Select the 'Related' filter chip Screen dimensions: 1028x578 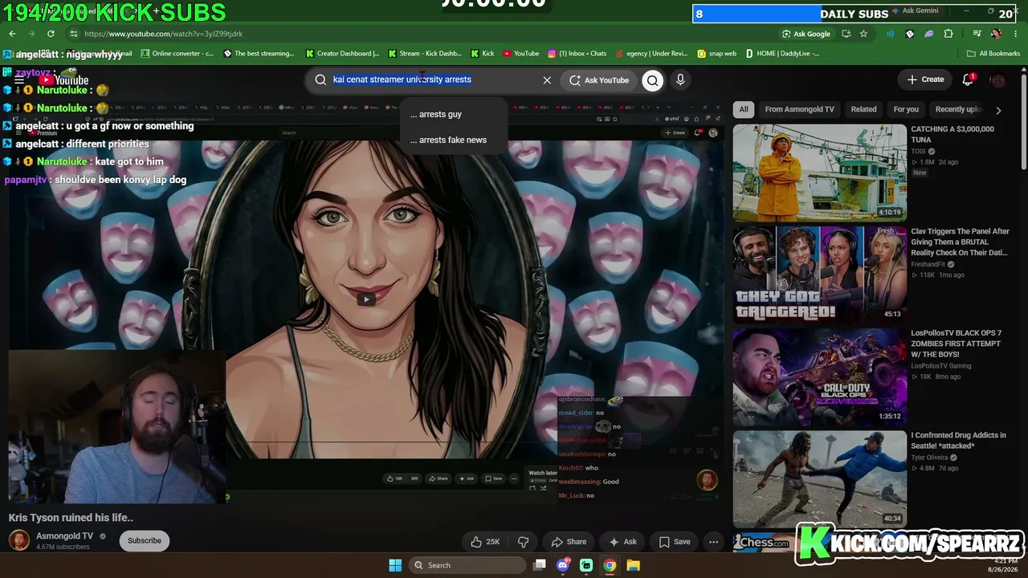863,109
